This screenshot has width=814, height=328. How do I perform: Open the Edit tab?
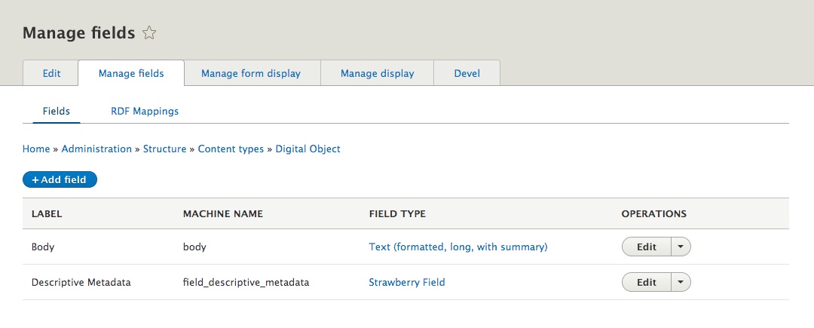51,74
